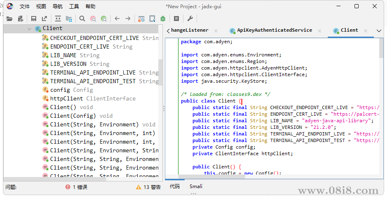Click "package com.adyen;" code line

206,42
